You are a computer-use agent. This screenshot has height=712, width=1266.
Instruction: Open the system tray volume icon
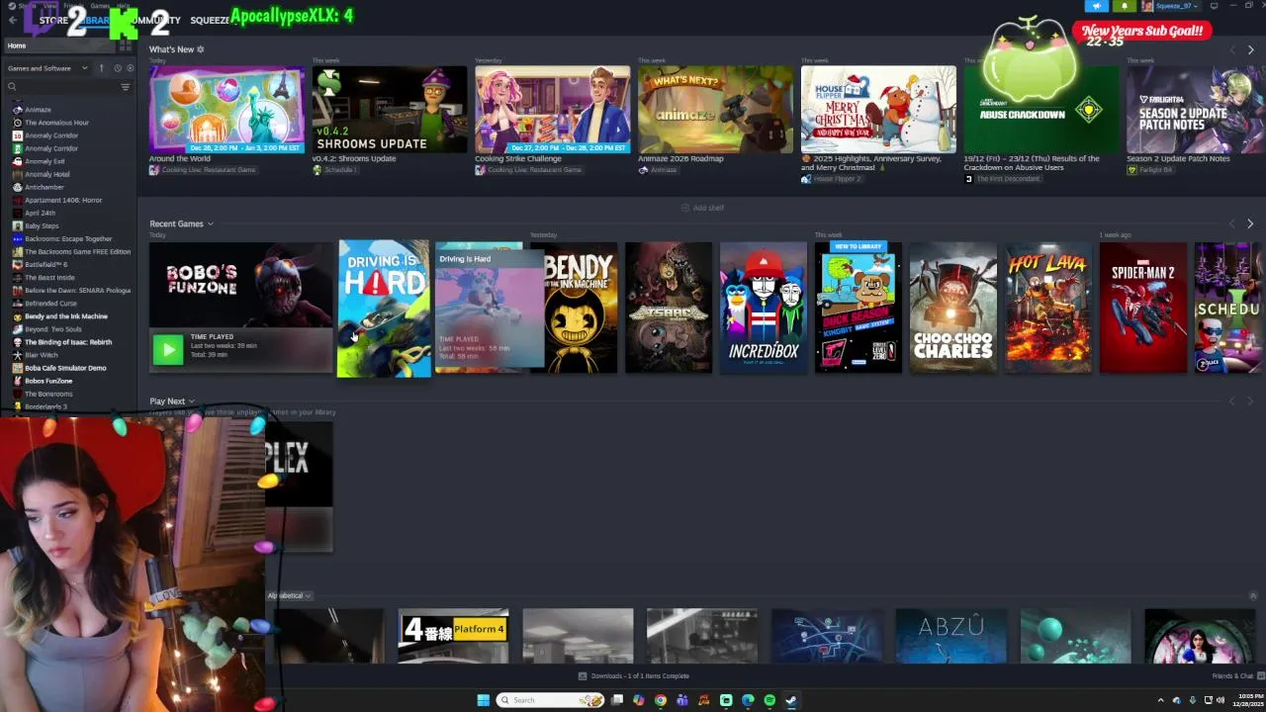[1221, 700]
